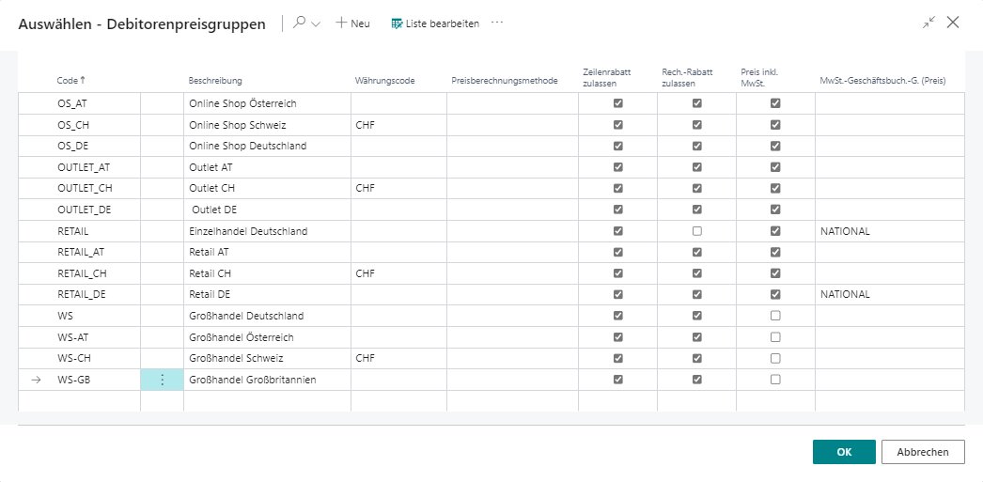Toggle Zeilenrabatt zulassen for OS_AT row
The image size is (983, 482).
coord(617,103)
